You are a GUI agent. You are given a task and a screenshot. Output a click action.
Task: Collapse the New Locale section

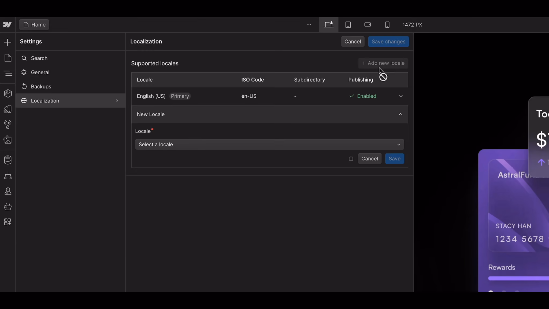(x=400, y=114)
